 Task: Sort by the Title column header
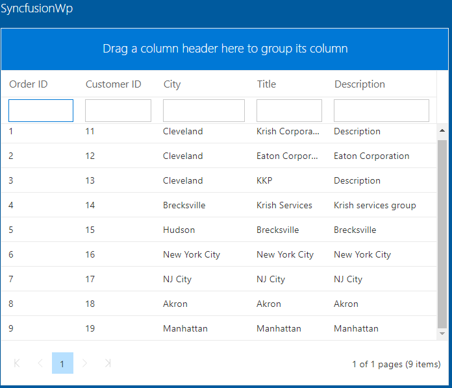266,84
